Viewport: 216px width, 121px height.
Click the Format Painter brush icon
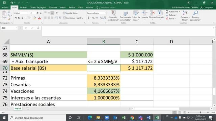coord(9,19)
